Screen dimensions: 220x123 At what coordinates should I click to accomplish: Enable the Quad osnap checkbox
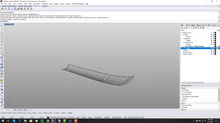point(43,113)
